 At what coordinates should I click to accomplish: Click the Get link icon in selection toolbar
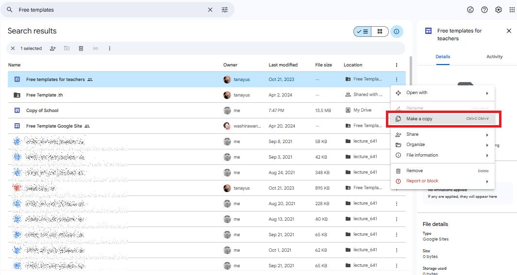[96, 49]
